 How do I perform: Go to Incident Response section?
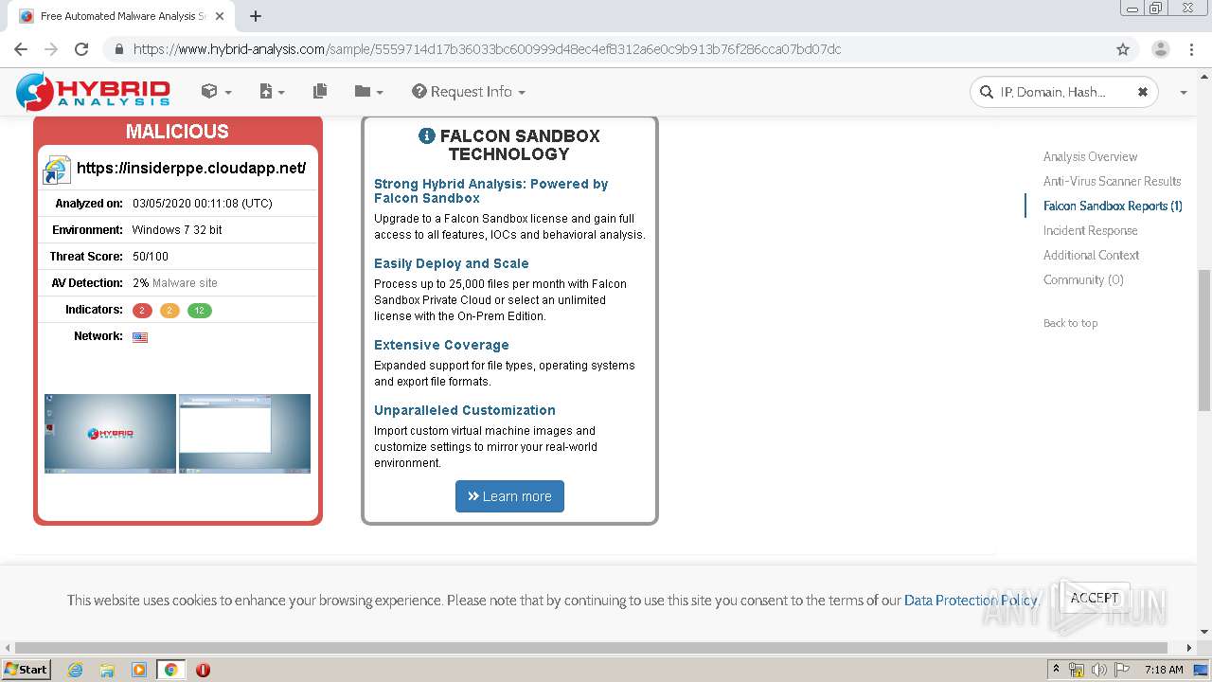[1090, 230]
